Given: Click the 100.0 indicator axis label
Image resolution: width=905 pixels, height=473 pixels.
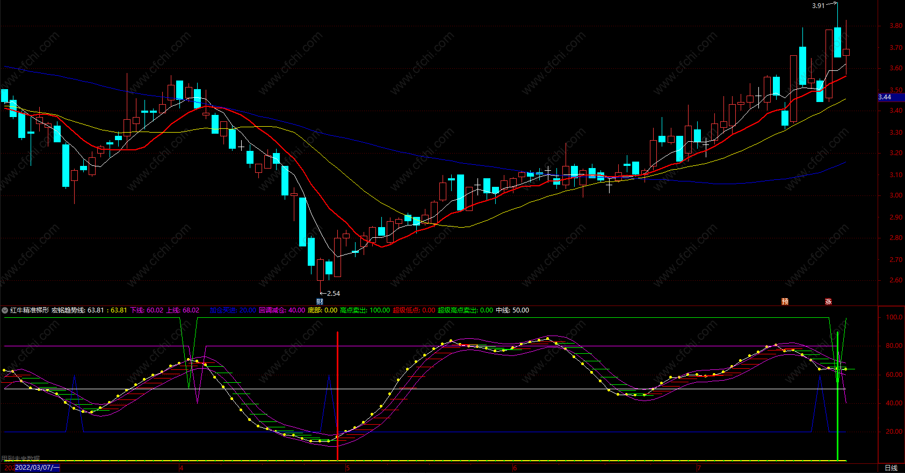Looking at the screenshot, I should pos(894,317).
